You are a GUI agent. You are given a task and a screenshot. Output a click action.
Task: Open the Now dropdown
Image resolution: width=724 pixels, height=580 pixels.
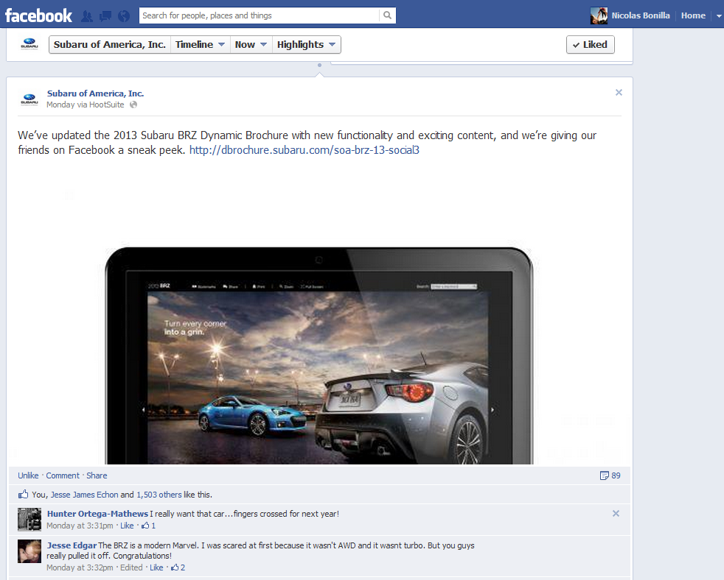tap(251, 45)
